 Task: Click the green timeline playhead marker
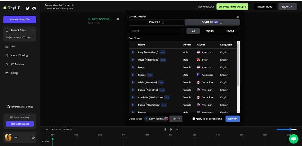click(x=52, y=139)
